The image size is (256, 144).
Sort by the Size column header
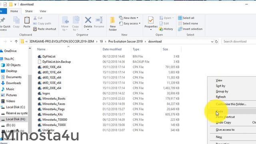click(165, 49)
